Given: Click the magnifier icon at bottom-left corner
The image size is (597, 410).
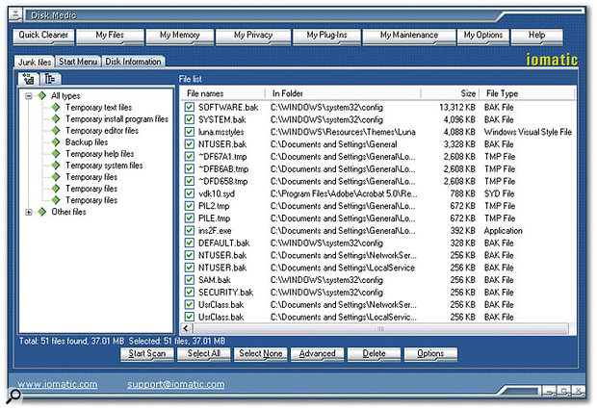Looking at the screenshot, I should point(13,396).
